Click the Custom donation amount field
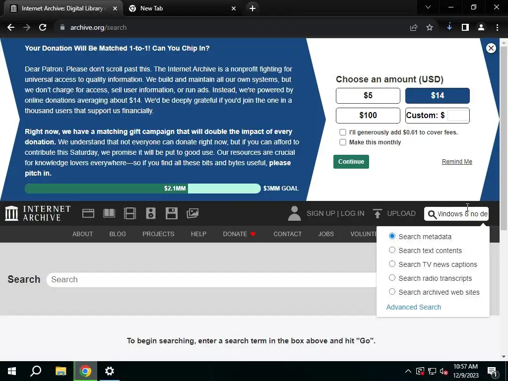 458,115
